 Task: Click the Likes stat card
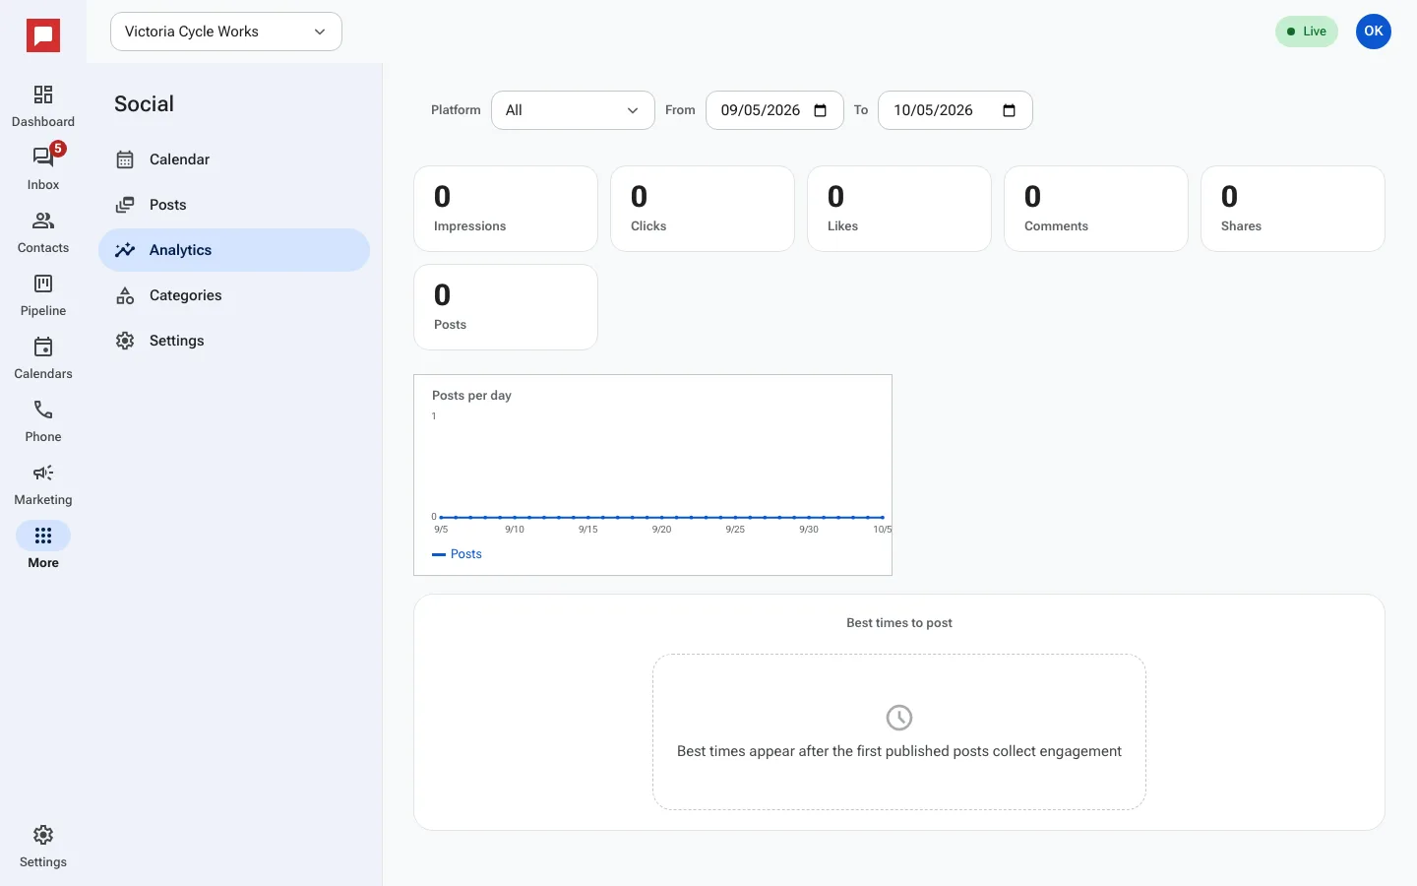[899, 209]
